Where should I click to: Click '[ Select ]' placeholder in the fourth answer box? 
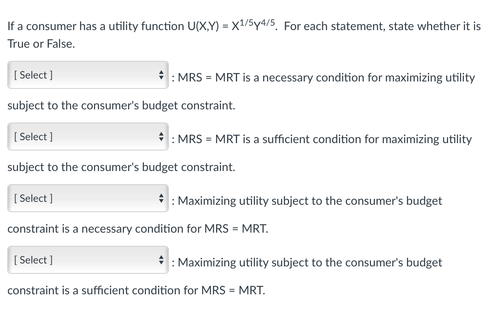pyautogui.click(x=33, y=260)
